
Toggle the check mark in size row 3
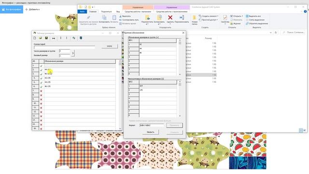click(x=41, y=74)
